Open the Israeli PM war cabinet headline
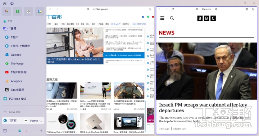Screen dimensions: 259x136 tap(203, 108)
